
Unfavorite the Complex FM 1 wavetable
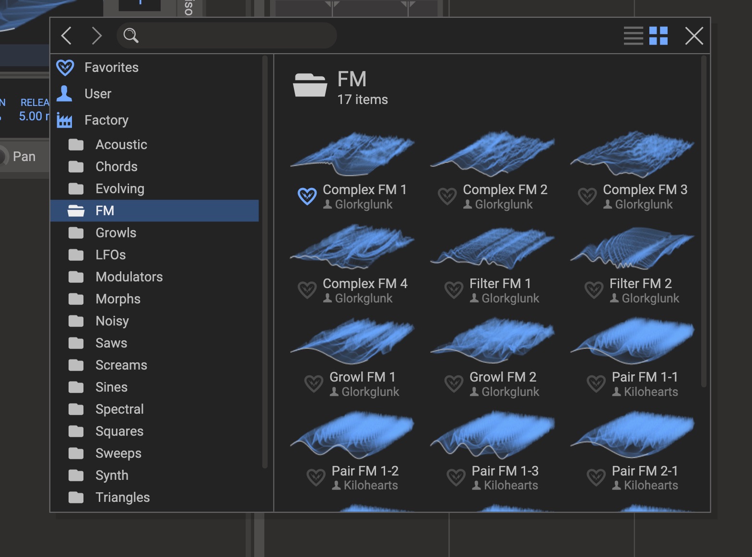click(x=307, y=196)
